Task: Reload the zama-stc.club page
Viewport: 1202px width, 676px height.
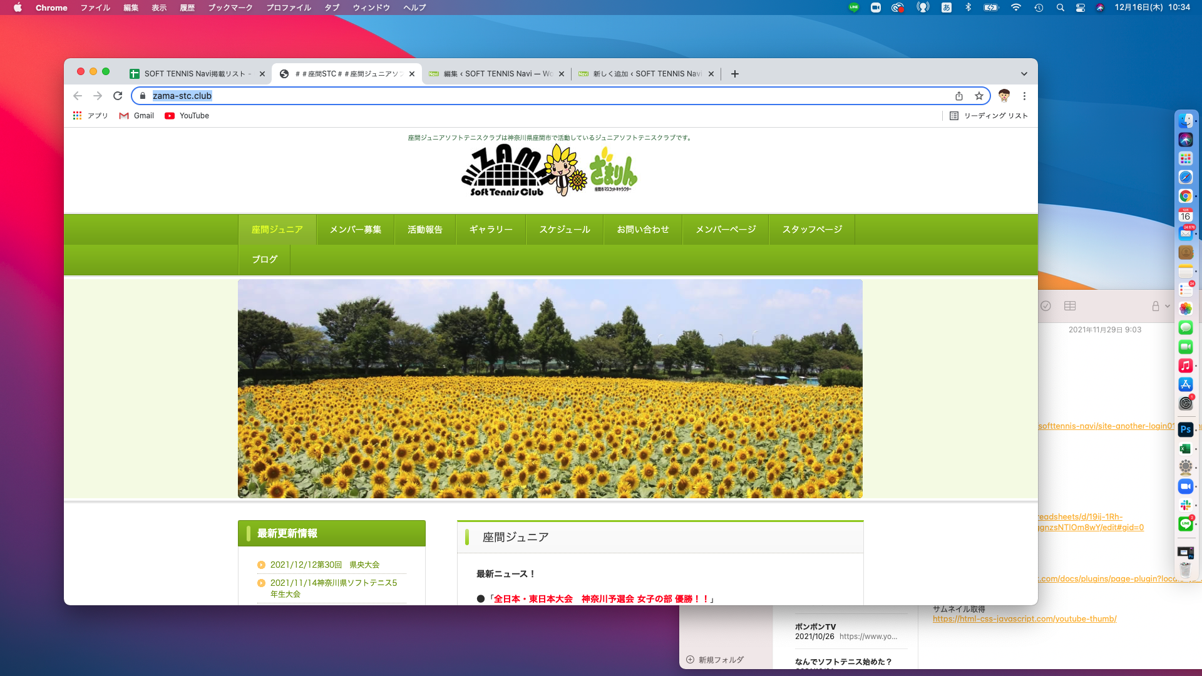Action: (x=118, y=96)
